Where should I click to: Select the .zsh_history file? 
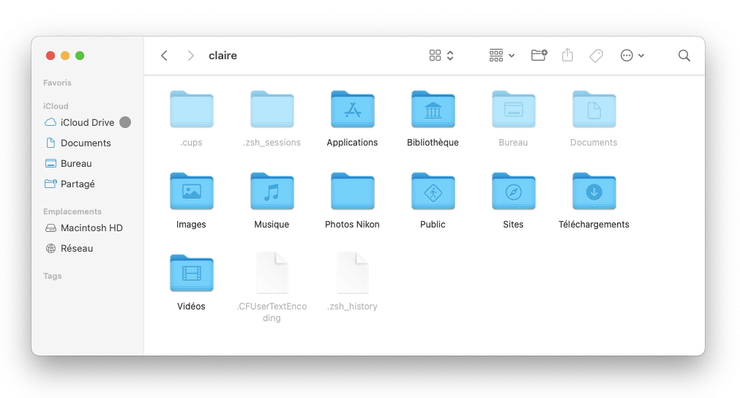[352, 274]
